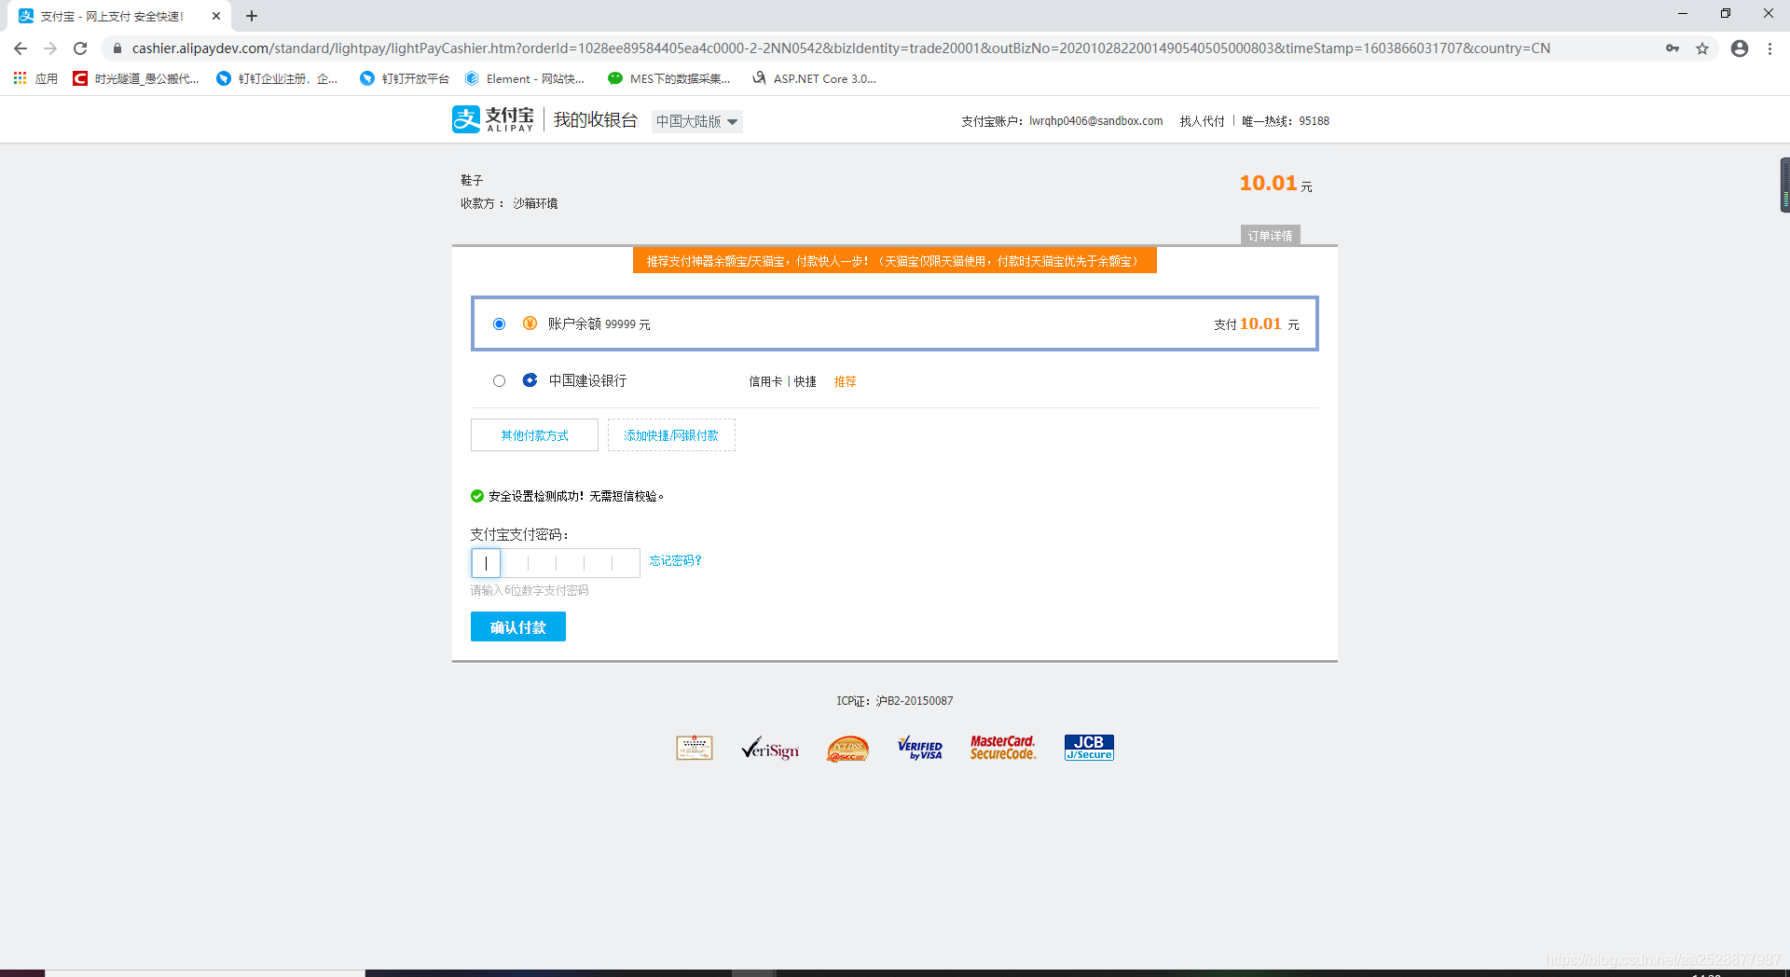Click the Verified by VISA logo
Viewport: 1790px width, 977px height.
(x=919, y=748)
